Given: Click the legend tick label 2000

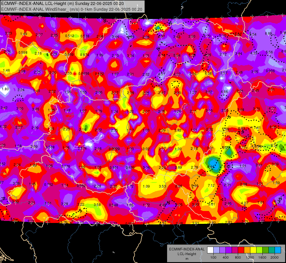Looking at the screenshot, I should (x=274, y=257).
